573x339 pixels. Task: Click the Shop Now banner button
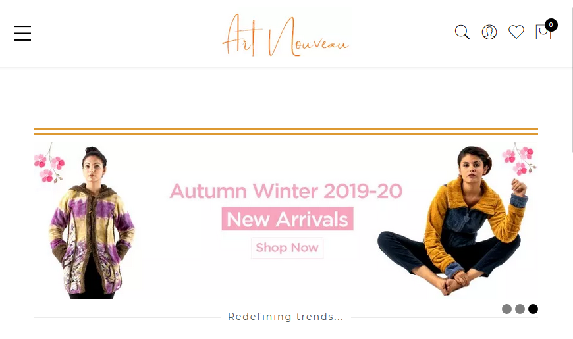tap(287, 248)
